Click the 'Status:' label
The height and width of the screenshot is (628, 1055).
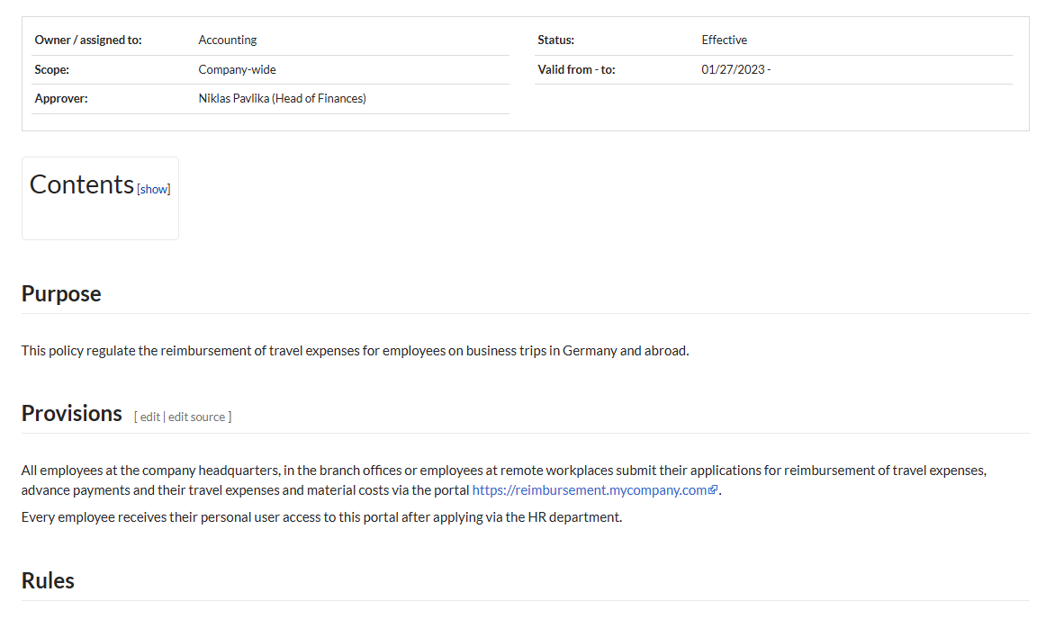555,40
